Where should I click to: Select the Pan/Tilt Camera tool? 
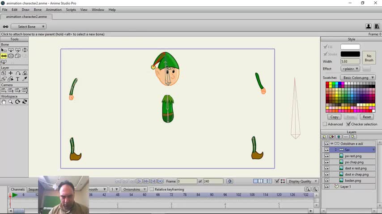(x=25, y=91)
